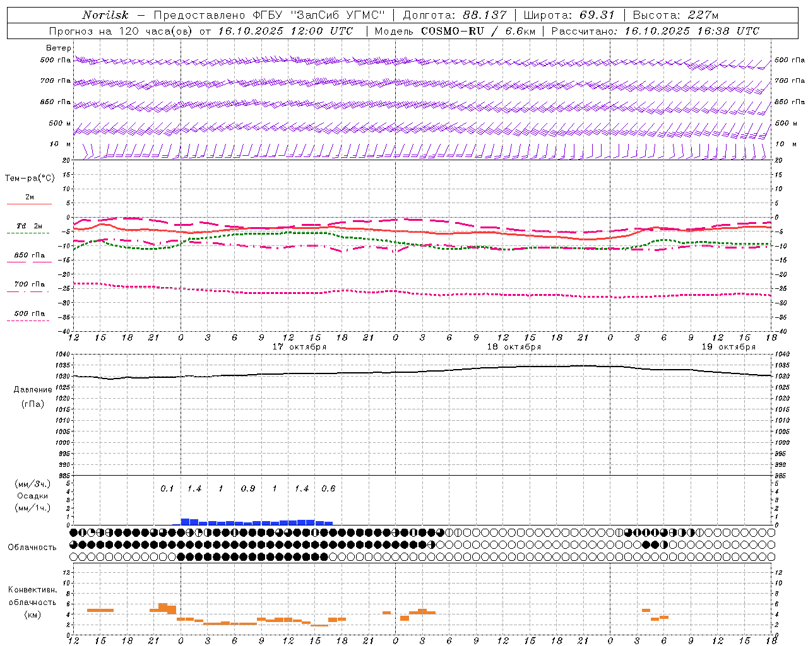Select the "850 гПа" temperature legend entry
The image size is (808, 646).
click(30, 255)
